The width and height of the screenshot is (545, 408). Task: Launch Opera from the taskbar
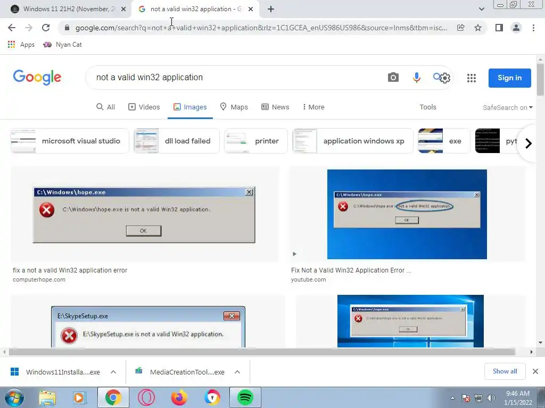146,397
